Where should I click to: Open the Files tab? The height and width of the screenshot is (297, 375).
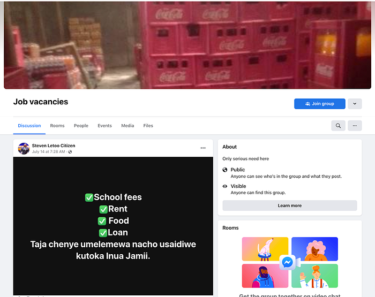tap(148, 126)
